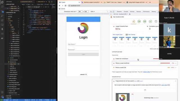Click View Original Trace button
This screenshot has width=180, height=101.
(118, 35)
